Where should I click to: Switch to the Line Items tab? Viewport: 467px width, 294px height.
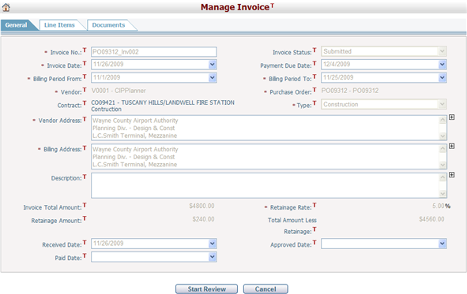[59, 25]
